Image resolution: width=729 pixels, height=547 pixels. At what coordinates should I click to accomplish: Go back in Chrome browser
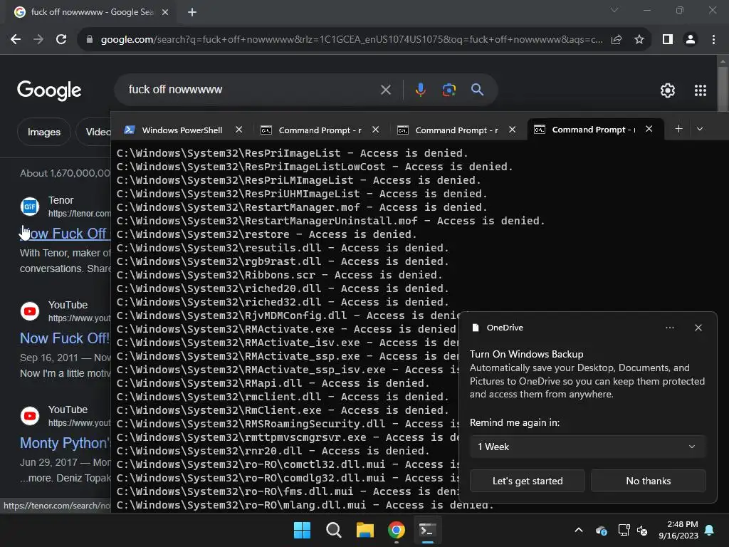(16, 40)
